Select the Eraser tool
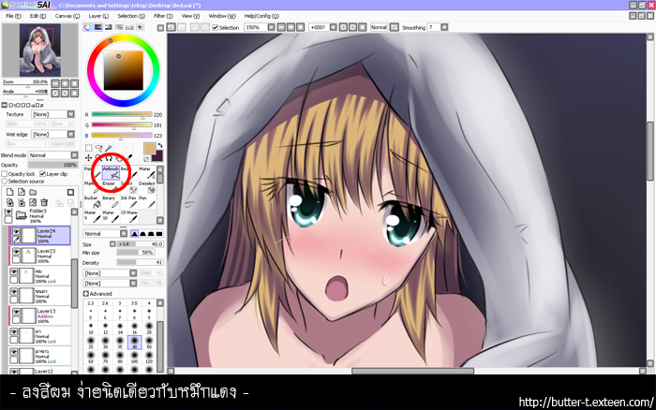Image resolution: width=656 pixels, height=410 pixels. click(x=110, y=187)
